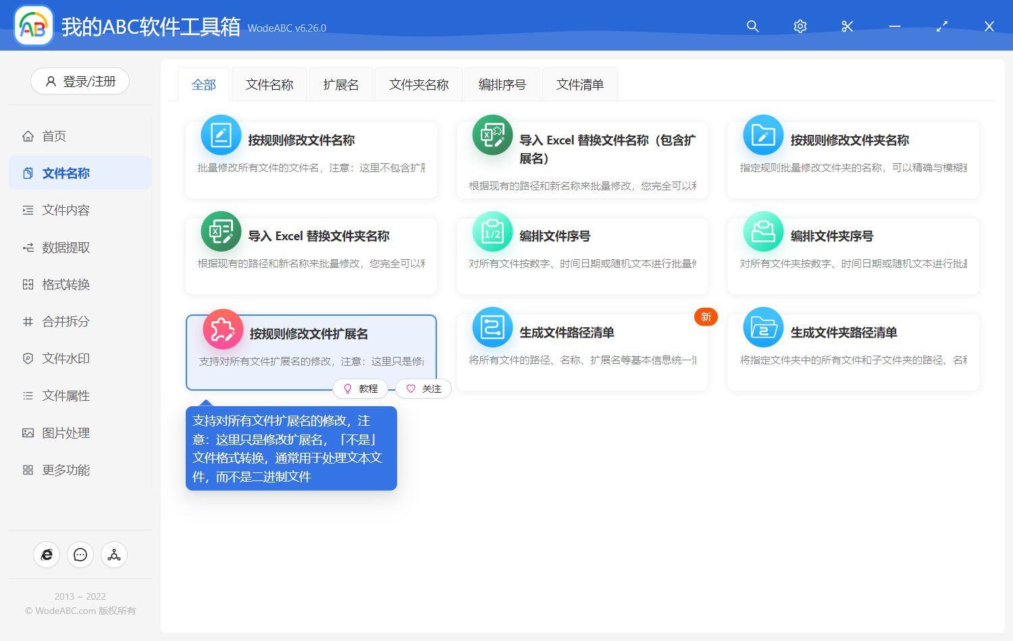1013x641 pixels.
Task: Open the 生成文件夹路径清单 icon
Action: click(762, 327)
